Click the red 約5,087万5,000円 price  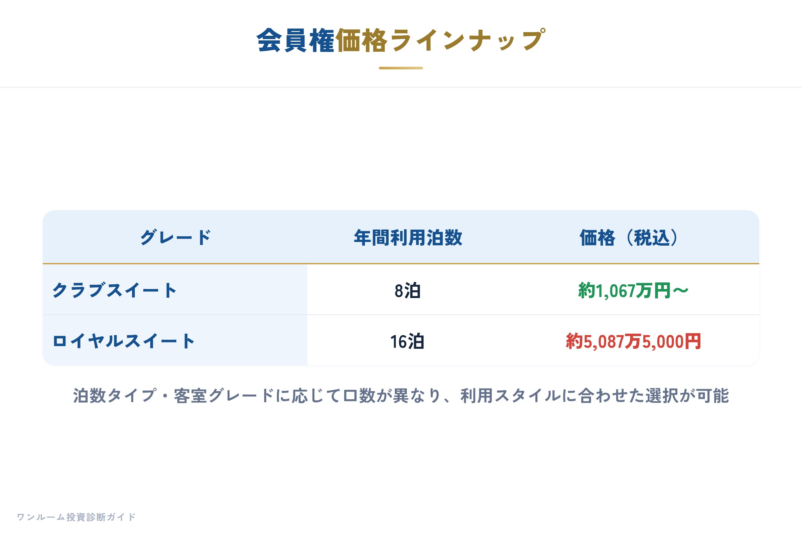(633, 341)
